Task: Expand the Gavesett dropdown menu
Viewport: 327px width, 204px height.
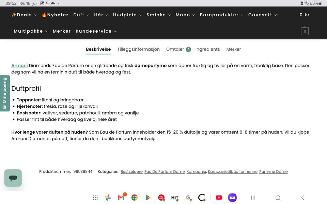Action: [263, 15]
